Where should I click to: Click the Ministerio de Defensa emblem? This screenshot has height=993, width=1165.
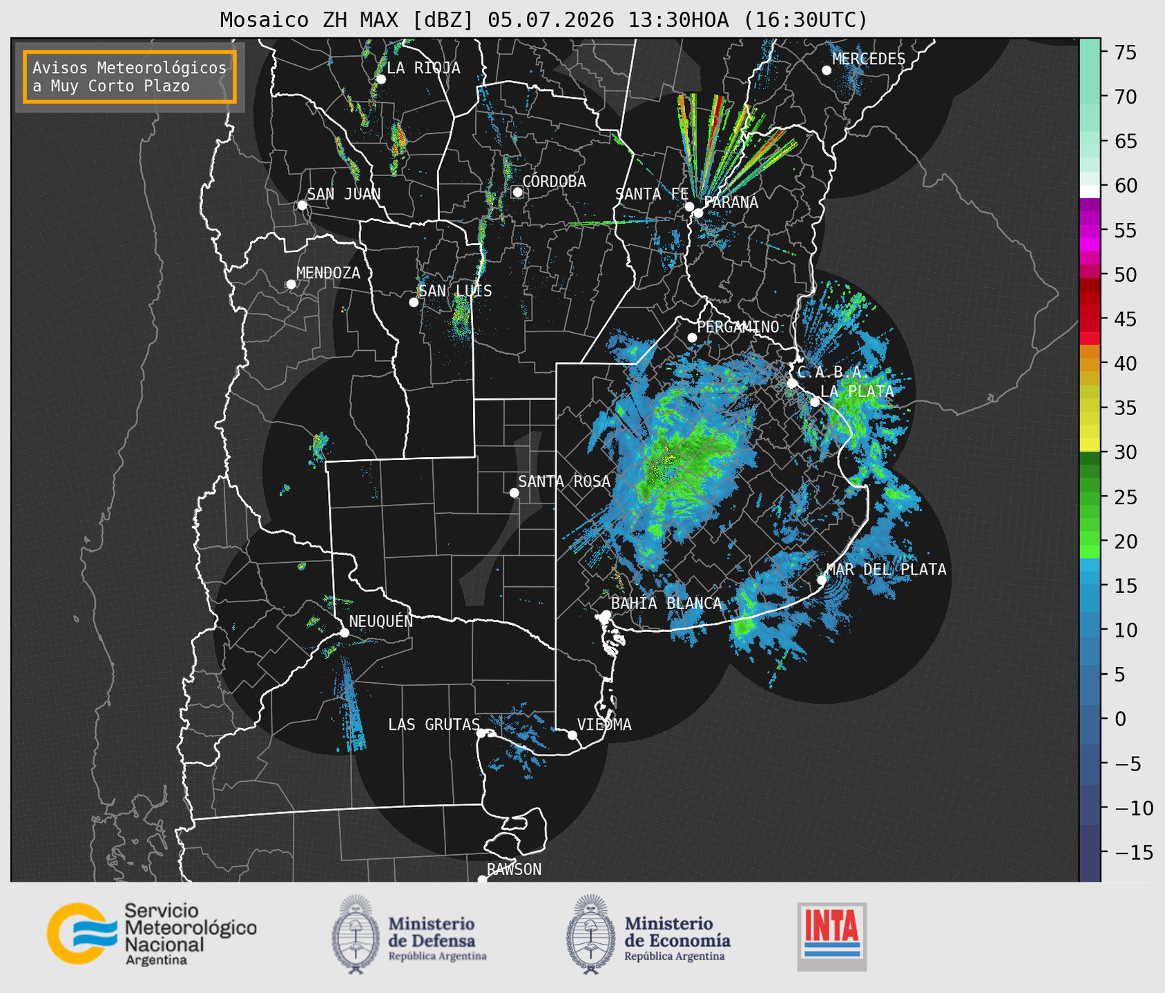[x=355, y=934]
